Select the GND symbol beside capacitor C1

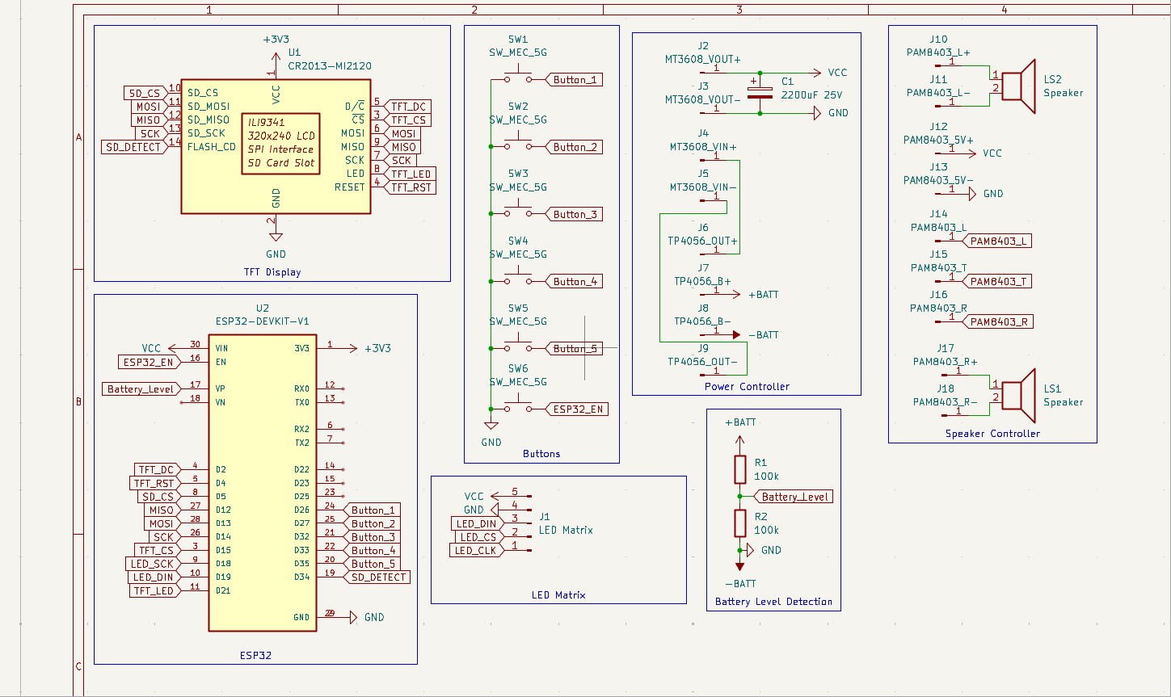tap(817, 113)
